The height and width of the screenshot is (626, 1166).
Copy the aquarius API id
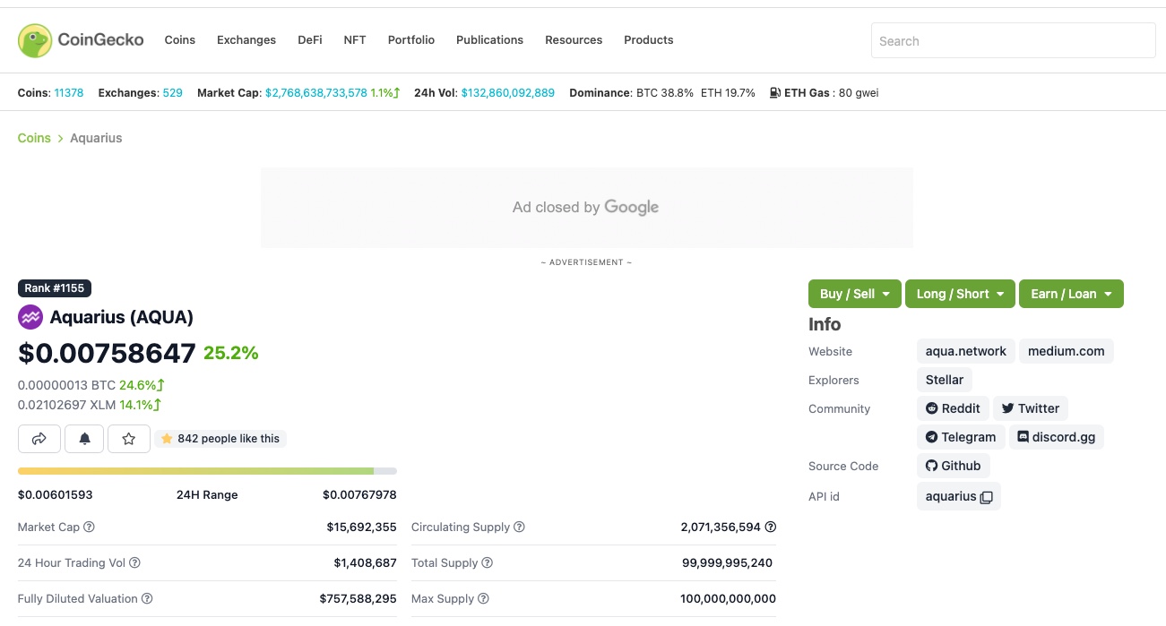pyautogui.click(x=986, y=497)
